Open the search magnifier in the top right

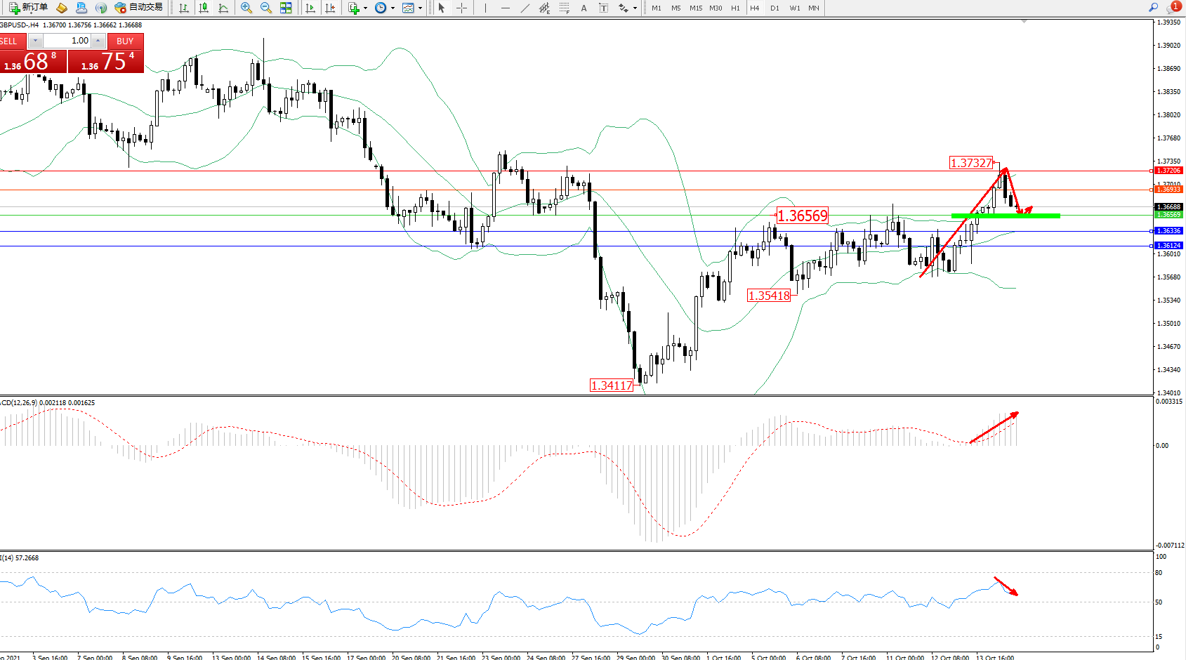point(1153,8)
